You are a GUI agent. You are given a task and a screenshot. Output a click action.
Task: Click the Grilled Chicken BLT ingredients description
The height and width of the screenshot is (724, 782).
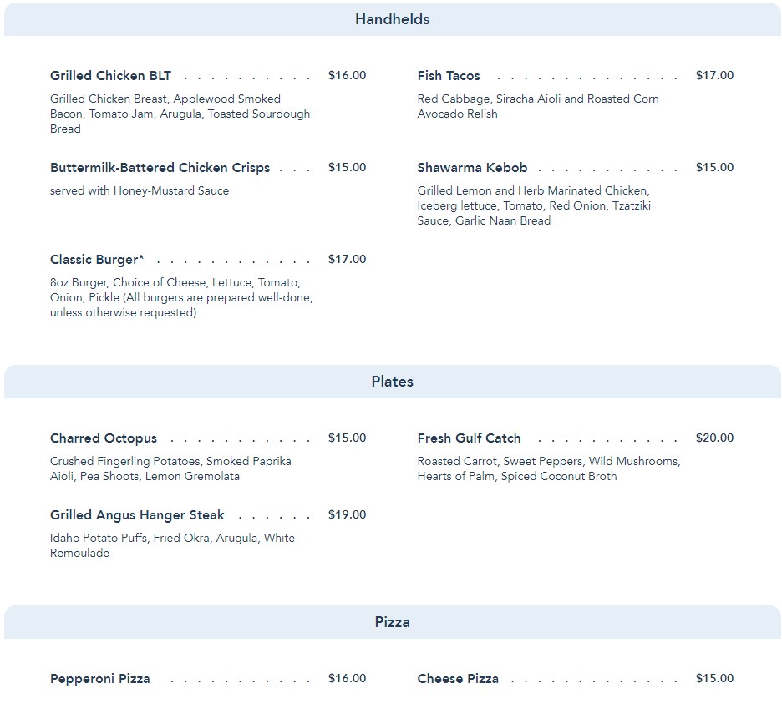click(180, 114)
